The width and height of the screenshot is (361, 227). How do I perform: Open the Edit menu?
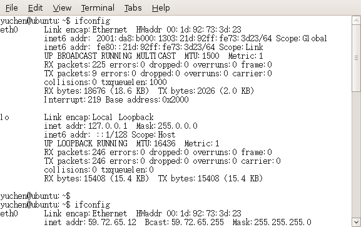[x=35, y=8]
